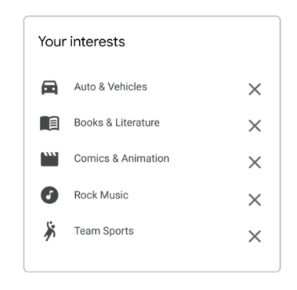
Task: Click the word Animation in the list
Action: pyautogui.click(x=145, y=159)
